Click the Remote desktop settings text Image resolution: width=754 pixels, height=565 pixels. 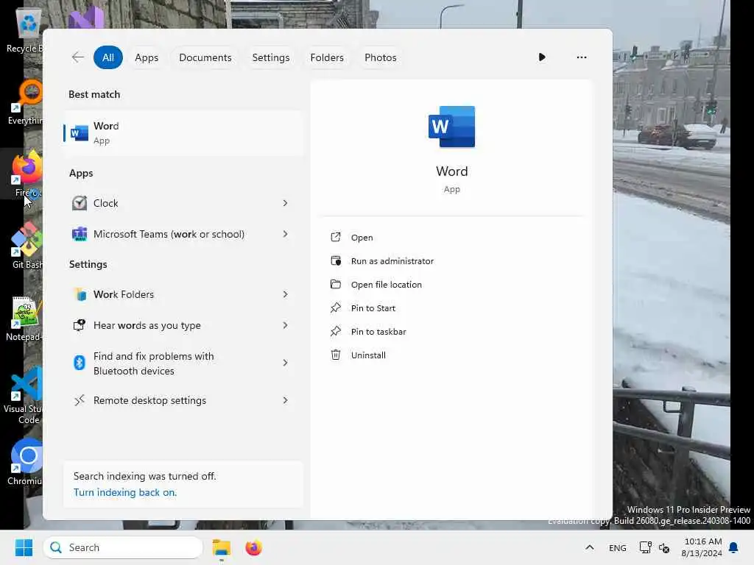(x=149, y=400)
